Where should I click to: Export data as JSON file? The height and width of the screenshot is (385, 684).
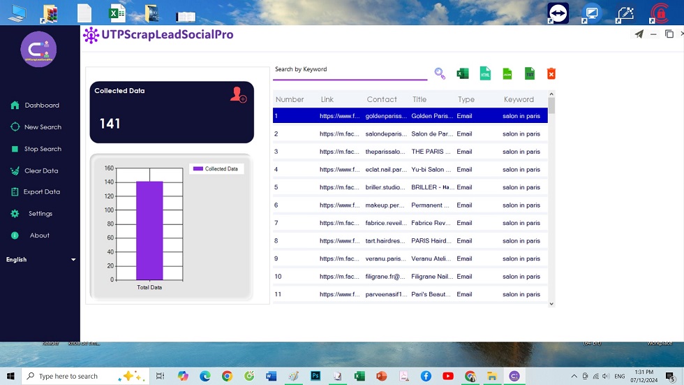[x=507, y=73]
